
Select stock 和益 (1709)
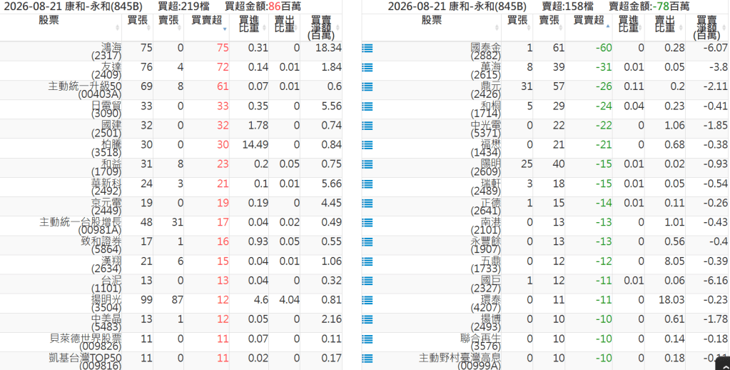(106, 168)
